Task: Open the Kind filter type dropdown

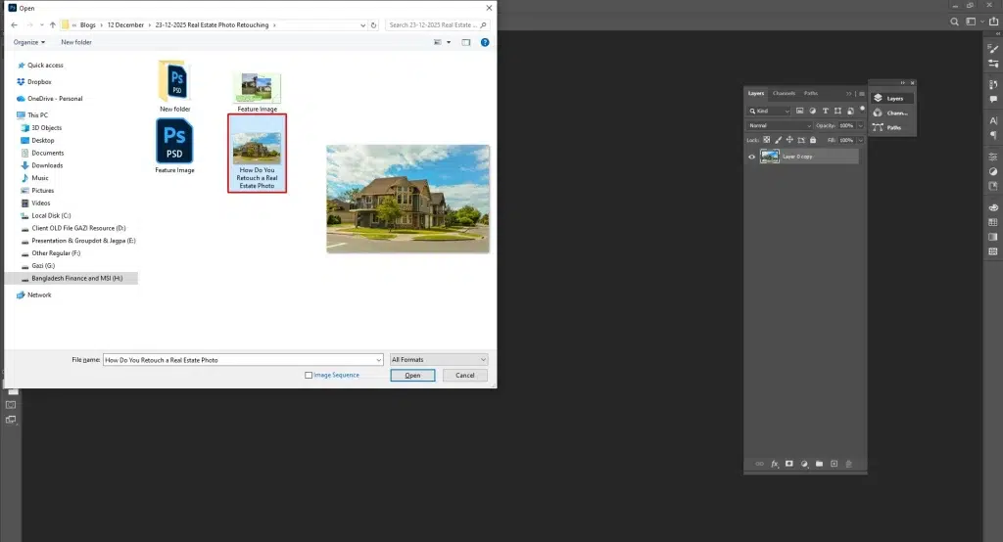Action: [x=769, y=111]
